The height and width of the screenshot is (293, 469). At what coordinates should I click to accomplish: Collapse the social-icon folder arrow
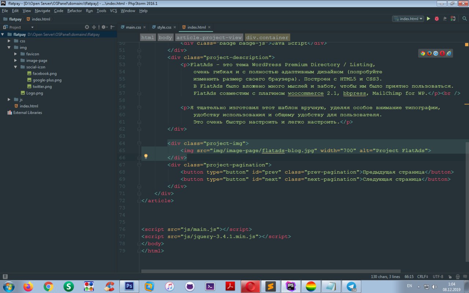16,67
